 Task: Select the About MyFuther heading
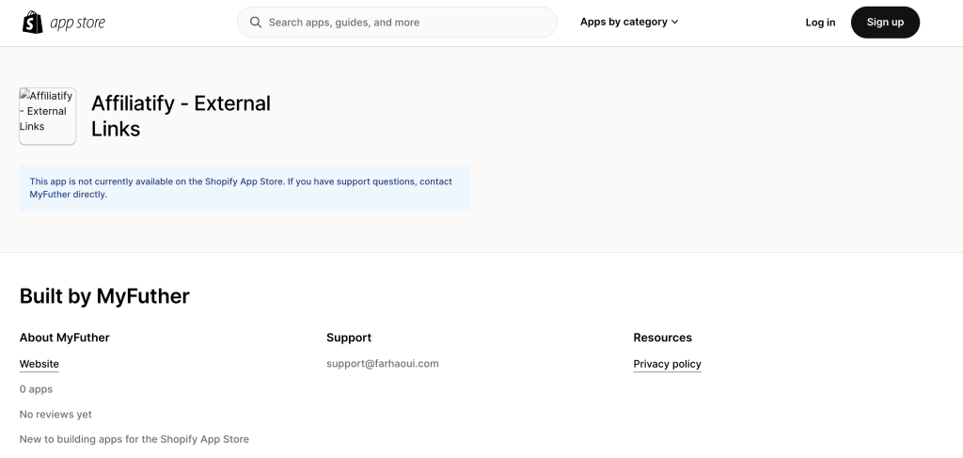[x=64, y=338]
